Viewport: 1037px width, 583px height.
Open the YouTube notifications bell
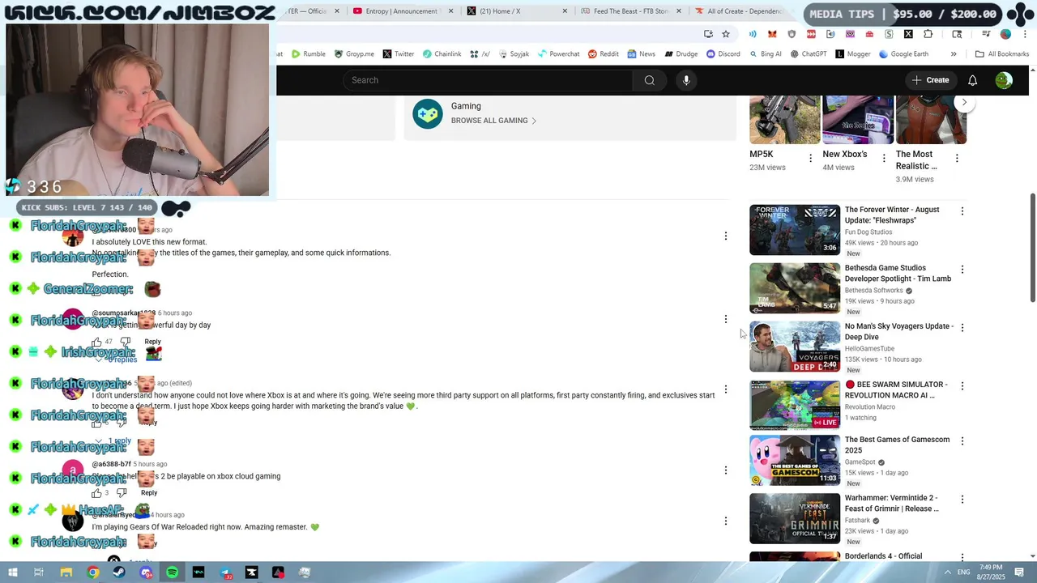click(x=972, y=80)
